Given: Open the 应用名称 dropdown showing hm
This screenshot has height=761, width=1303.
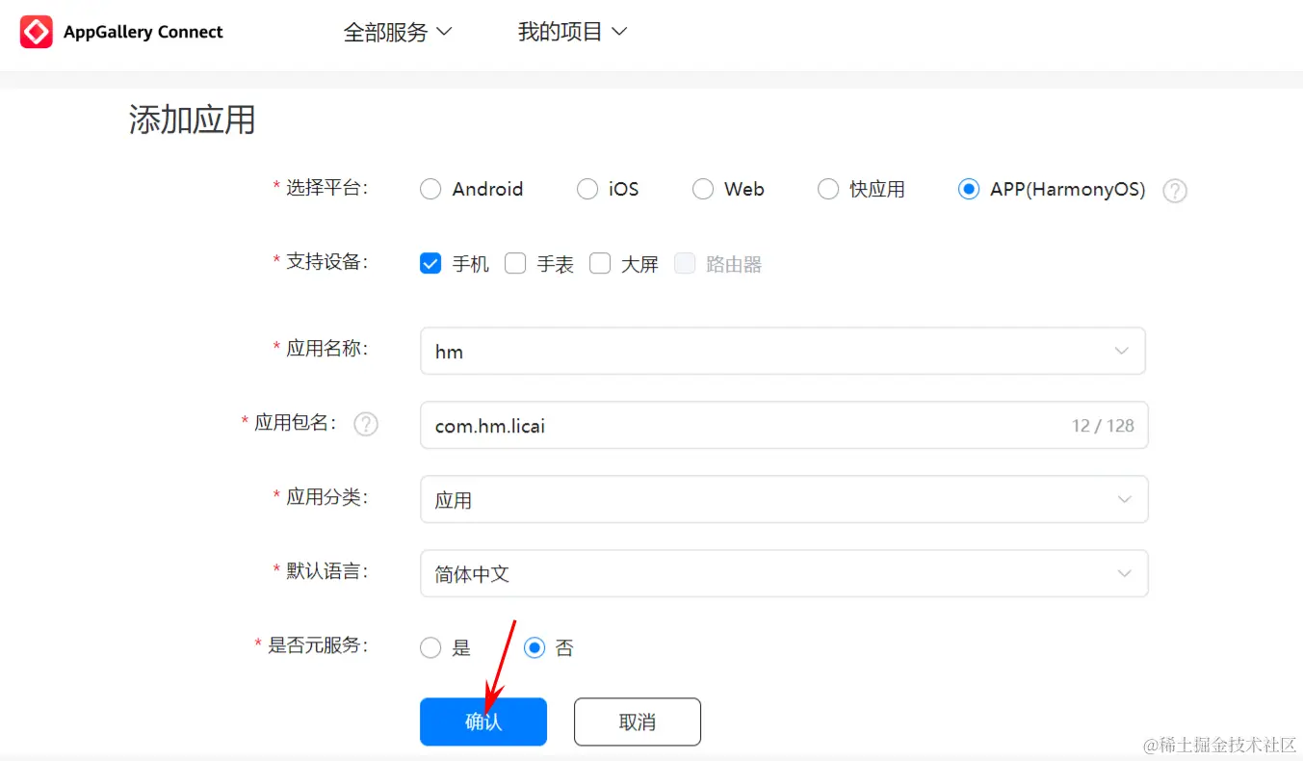Looking at the screenshot, I should pos(783,351).
